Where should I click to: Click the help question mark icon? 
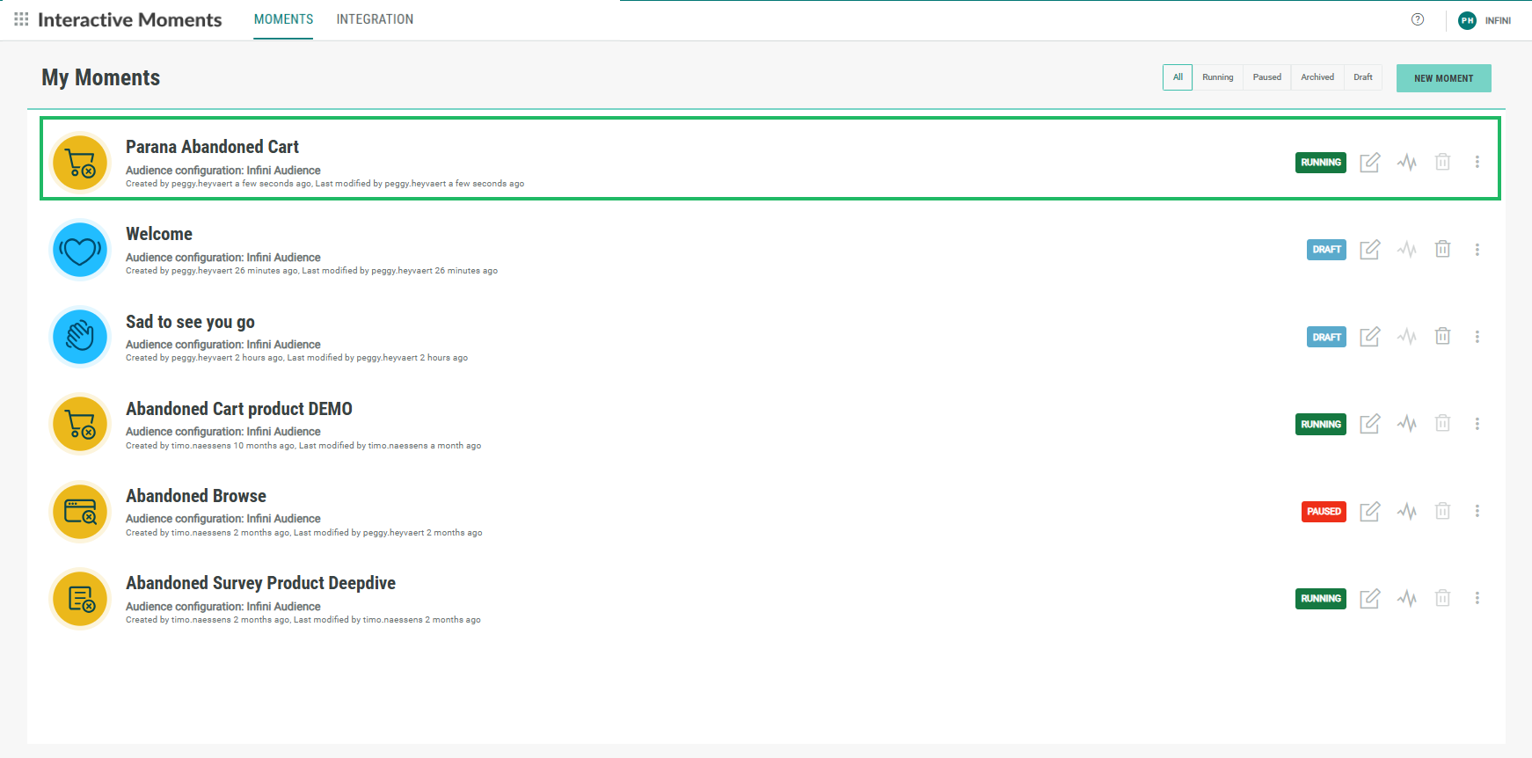point(1417,19)
